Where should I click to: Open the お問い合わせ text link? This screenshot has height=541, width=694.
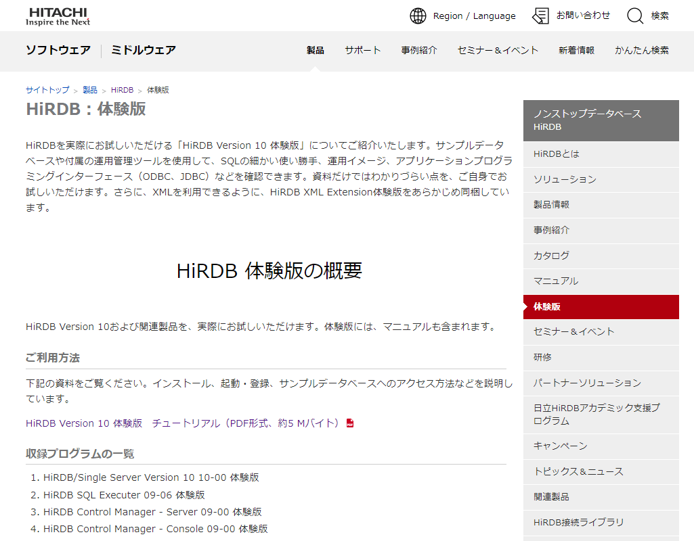583,16
